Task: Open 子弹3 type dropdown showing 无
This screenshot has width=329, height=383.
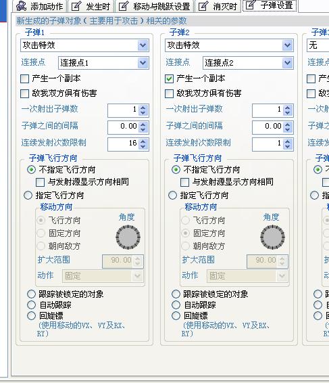Action: tap(318, 45)
